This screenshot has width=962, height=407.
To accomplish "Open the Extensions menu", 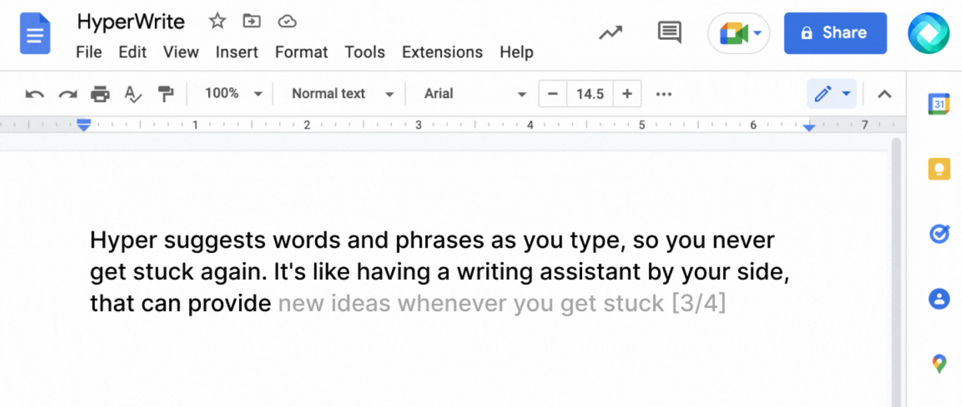I will click(x=442, y=52).
